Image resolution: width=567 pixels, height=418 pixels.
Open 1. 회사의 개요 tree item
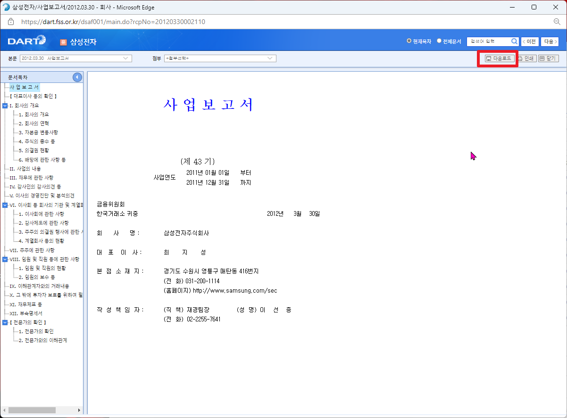33,115
